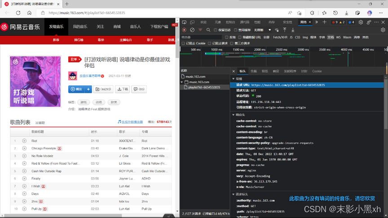This screenshot has height=218, width=388.
Task: Toggle 反转 invert filter checkbox
Action: tap(227, 37)
